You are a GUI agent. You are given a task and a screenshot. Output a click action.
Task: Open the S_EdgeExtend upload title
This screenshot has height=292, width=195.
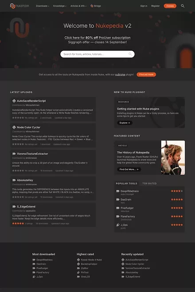tap(26, 207)
